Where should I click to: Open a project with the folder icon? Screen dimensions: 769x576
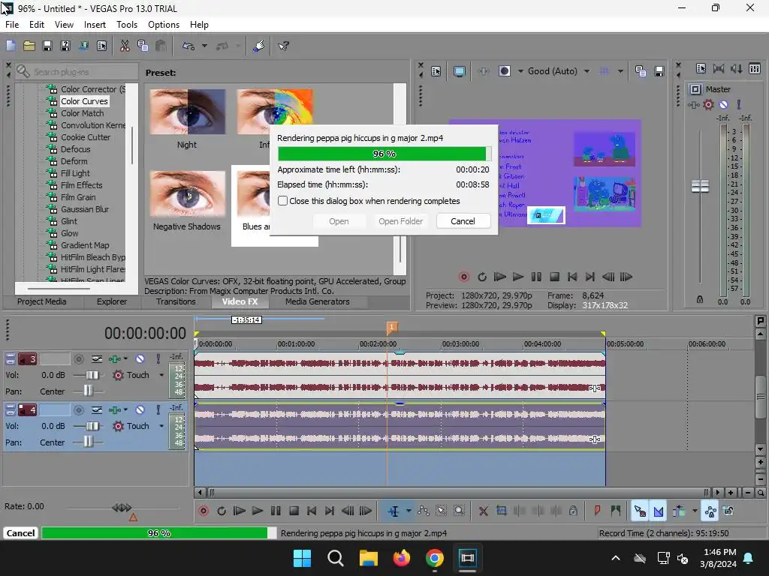[29, 46]
